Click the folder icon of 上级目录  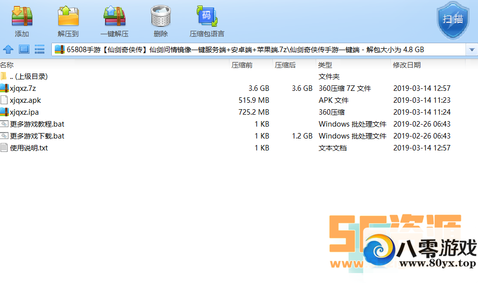click(x=3, y=76)
